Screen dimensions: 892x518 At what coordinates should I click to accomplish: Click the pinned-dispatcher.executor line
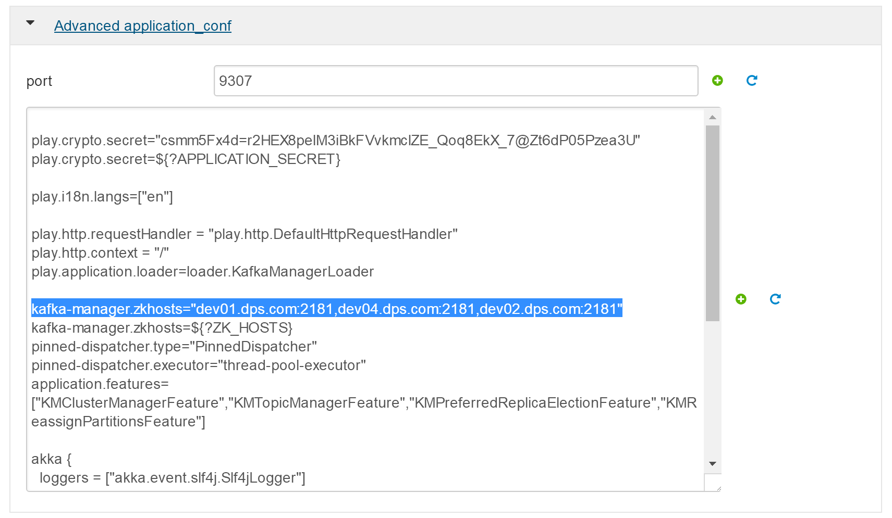199,365
